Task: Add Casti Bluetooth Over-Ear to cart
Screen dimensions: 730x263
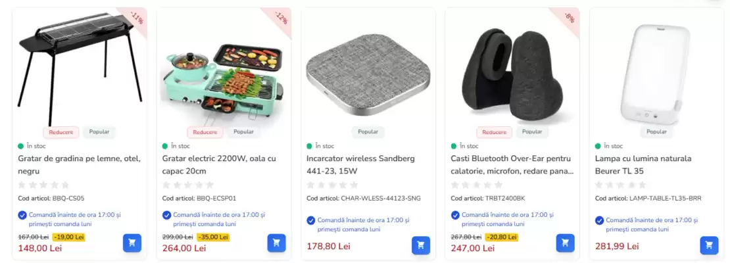Action: click(x=565, y=243)
